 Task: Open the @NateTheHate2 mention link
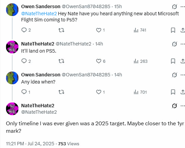pyautogui.click(x=39, y=14)
